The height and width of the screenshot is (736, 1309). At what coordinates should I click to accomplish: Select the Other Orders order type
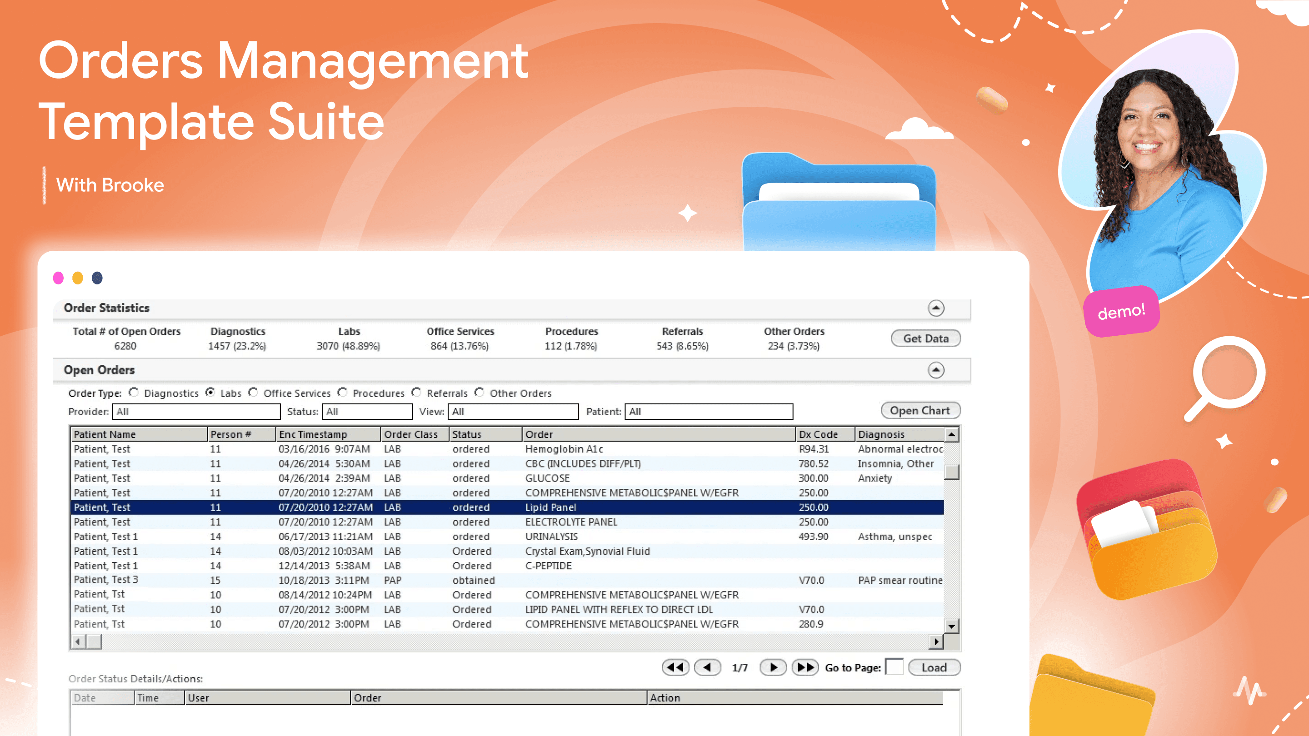coord(479,393)
